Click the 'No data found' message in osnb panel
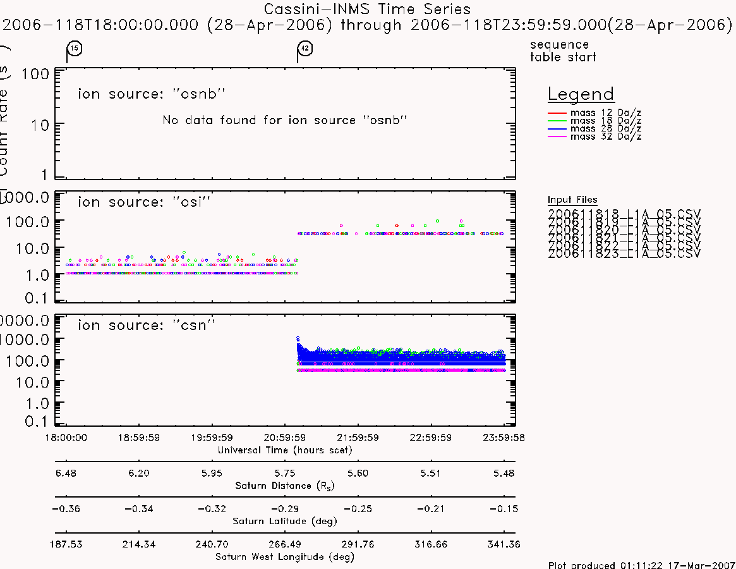 [284, 120]
